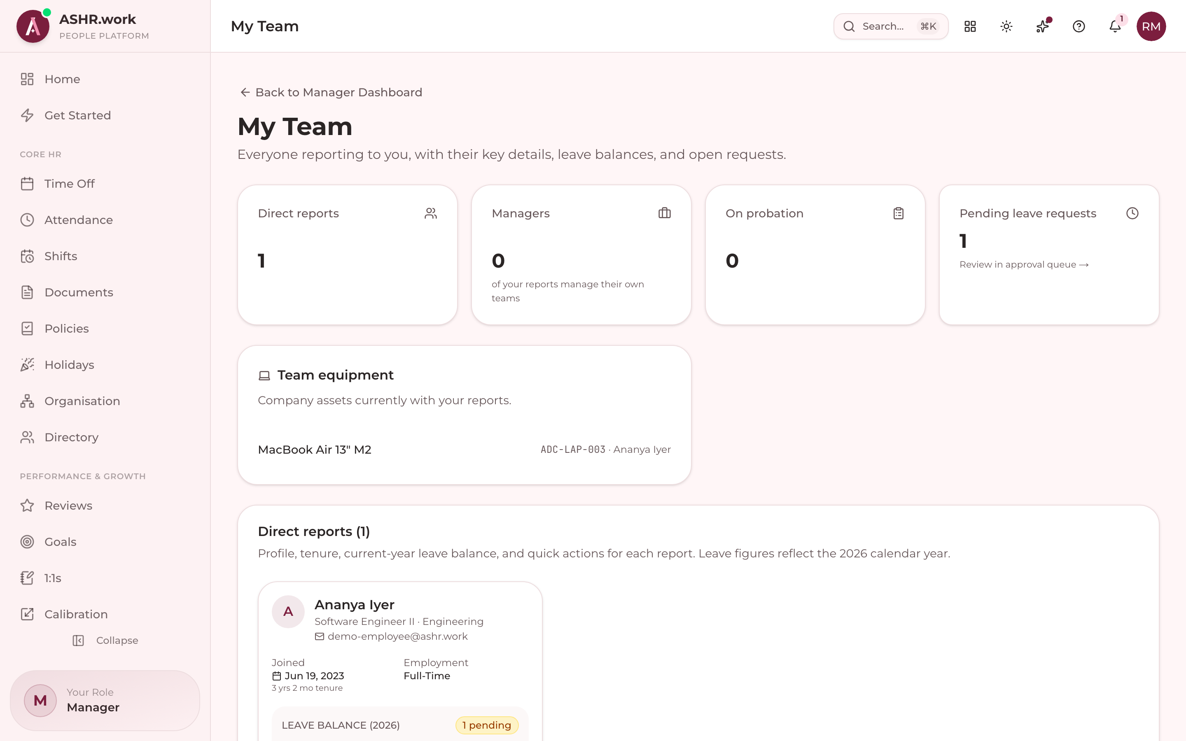Click the Pending leave clock icon

point(1132,213)
